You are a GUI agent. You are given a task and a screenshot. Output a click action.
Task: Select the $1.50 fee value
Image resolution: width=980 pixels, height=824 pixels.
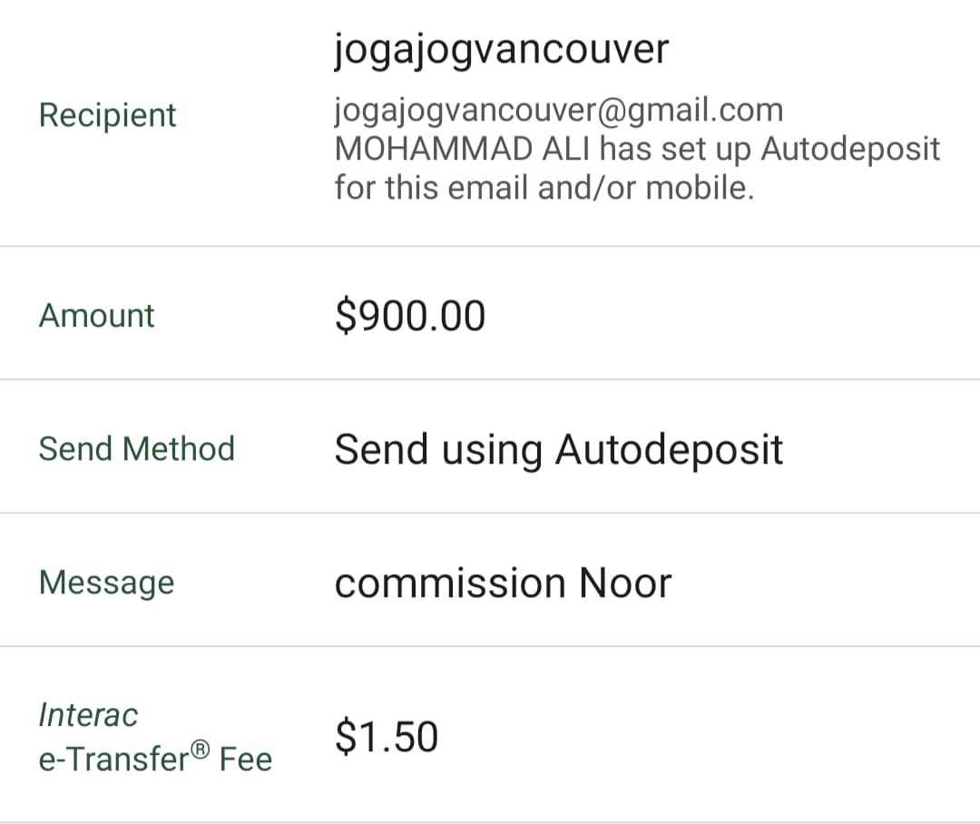pyautogui.click(x=387, y=737)
